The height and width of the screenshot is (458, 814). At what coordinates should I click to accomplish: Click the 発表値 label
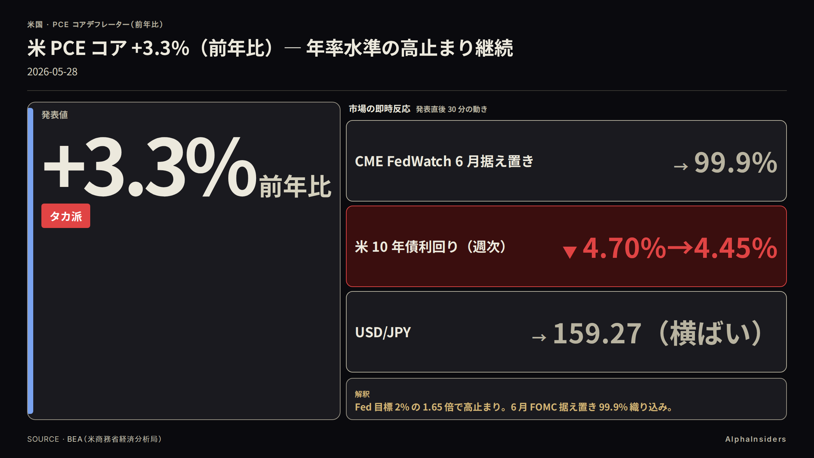pyautogui.click(x=55, y=115)
